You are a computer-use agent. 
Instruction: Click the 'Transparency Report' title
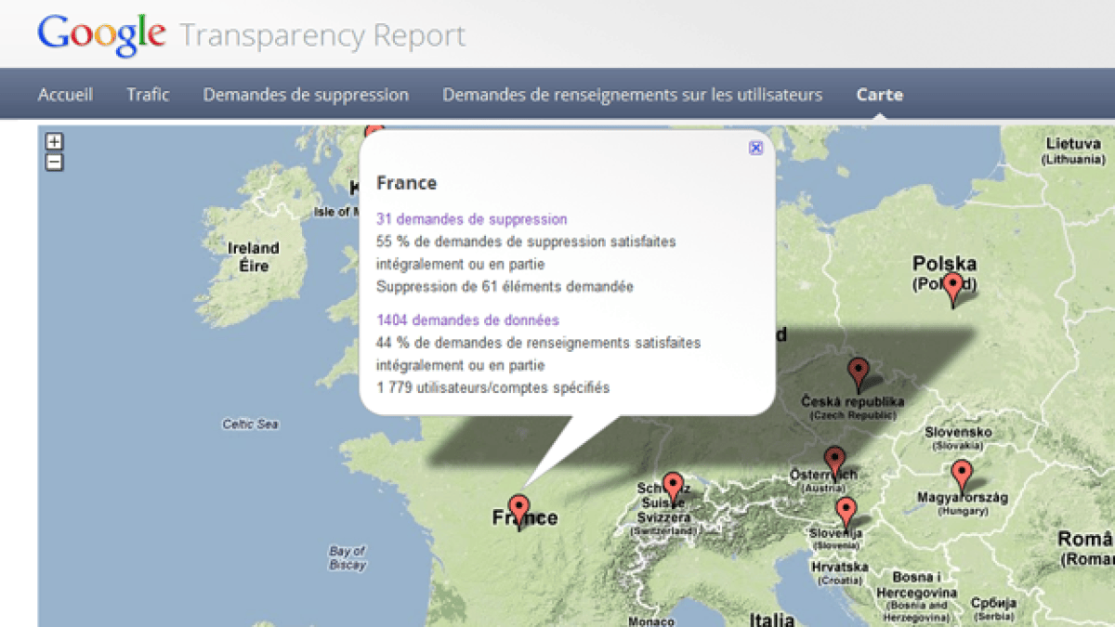click(x=322, y=36)
